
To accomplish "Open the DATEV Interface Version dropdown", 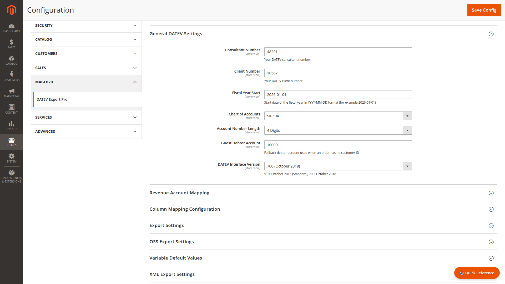I will 338,166.
